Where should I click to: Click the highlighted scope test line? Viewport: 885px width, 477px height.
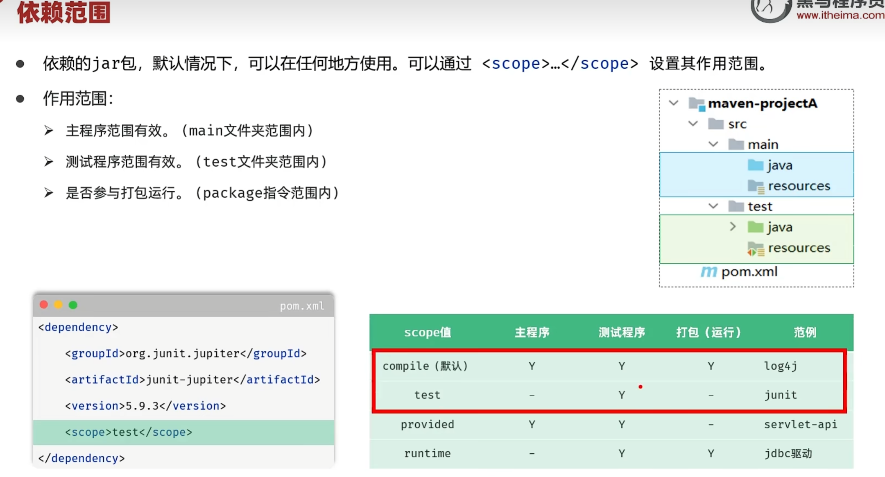coord(128,432)
